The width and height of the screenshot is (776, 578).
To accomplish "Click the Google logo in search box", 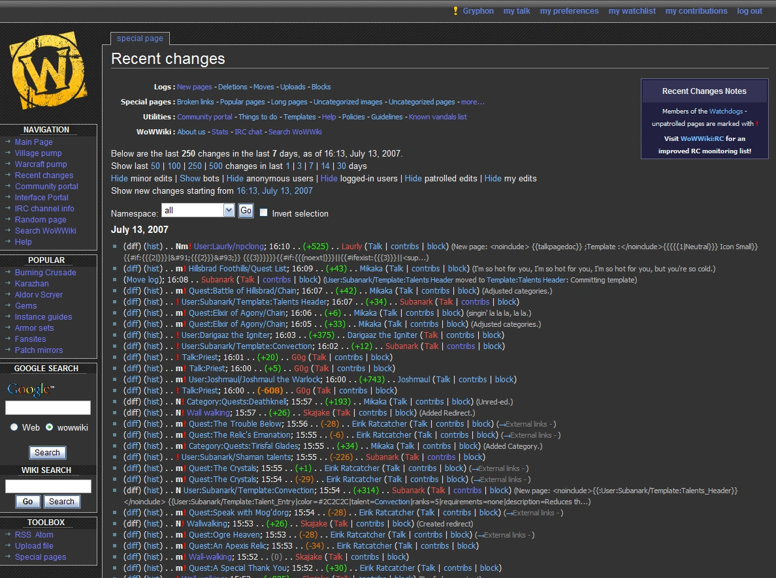I will (31, 389).
